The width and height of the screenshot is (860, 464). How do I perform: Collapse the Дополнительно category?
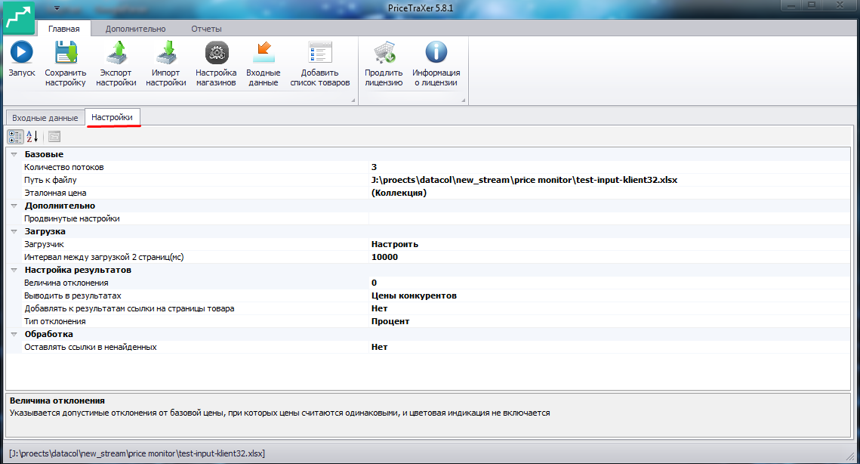[x=14, y=206]
